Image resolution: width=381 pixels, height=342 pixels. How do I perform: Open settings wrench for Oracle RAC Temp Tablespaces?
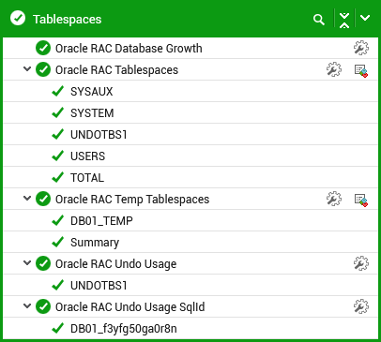click(334, 199)
